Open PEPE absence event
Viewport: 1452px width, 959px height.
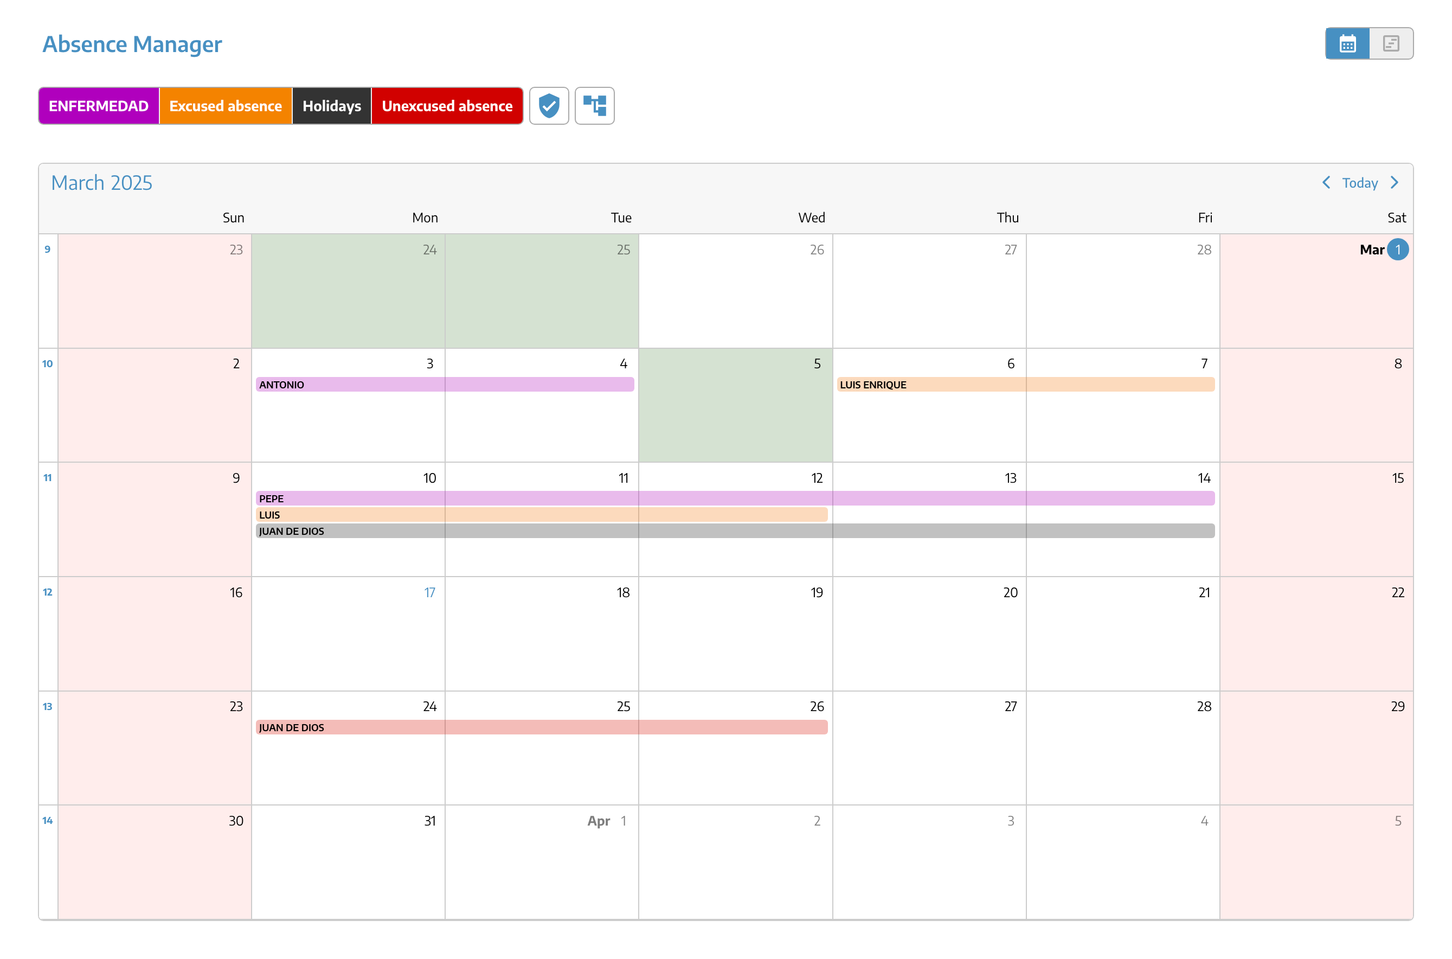(x=735, y=498)
